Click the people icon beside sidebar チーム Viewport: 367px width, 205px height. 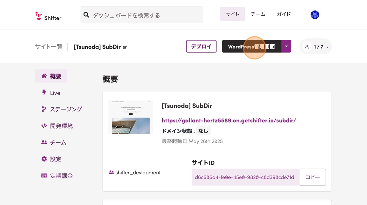[x=44, y=142]
